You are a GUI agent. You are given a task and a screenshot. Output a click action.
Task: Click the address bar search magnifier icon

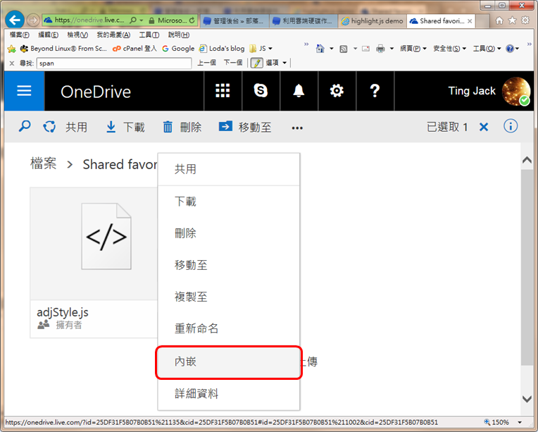click(133, 20)
